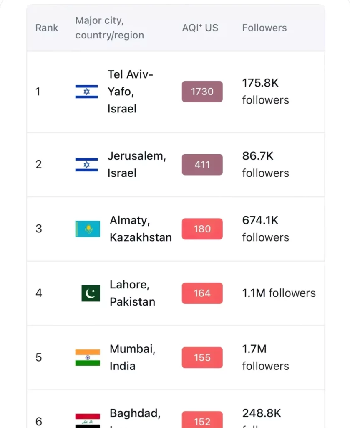Image resolution: width=350 pixels, height=428 pixels.
Task: Click the red 164 AQI badge
Action: [202, 293]
